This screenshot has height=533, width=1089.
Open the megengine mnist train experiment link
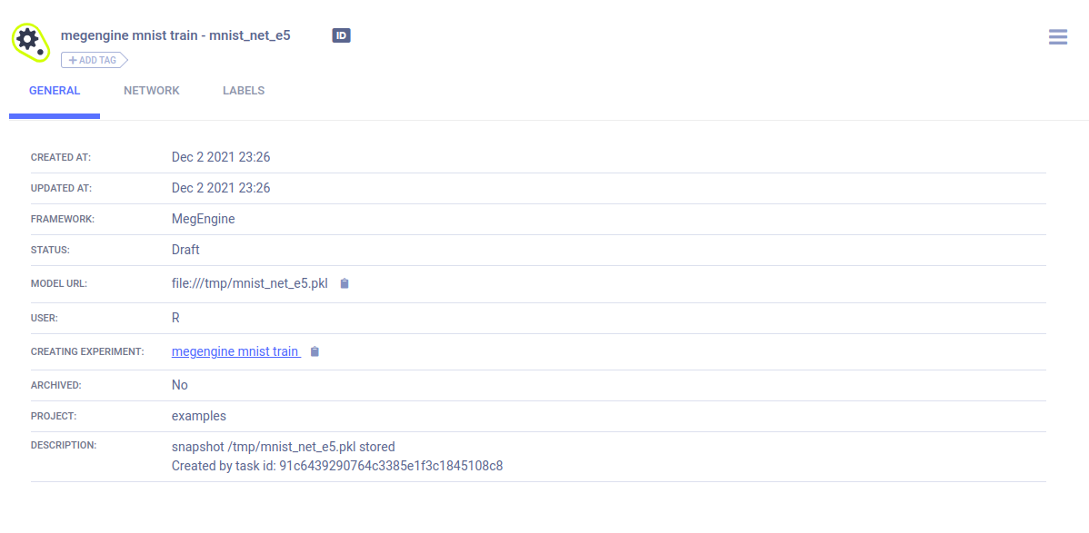(235, 351)
